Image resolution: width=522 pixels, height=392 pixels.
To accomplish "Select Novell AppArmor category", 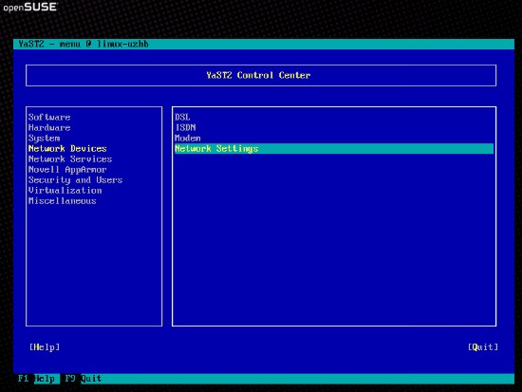I will click(67, 170).
